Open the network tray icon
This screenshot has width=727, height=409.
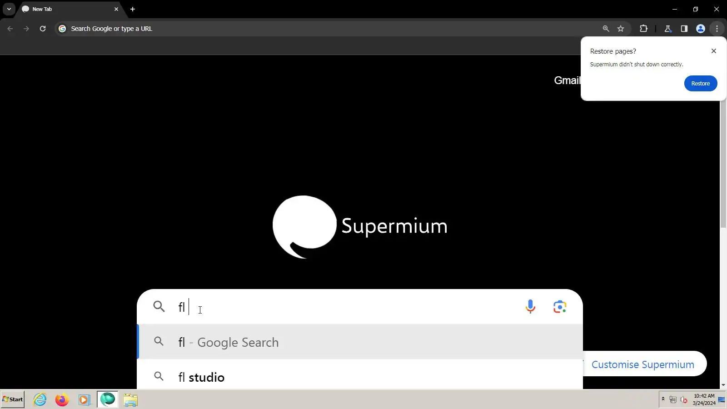coord(673,400)
